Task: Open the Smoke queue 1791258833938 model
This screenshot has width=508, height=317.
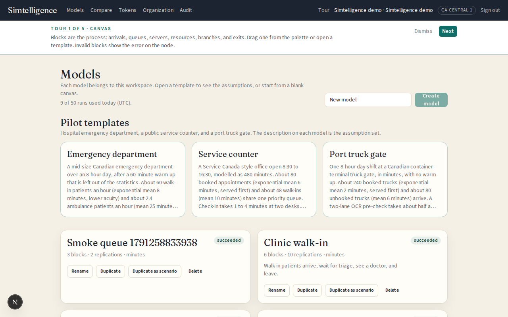Action: point(132,243)
